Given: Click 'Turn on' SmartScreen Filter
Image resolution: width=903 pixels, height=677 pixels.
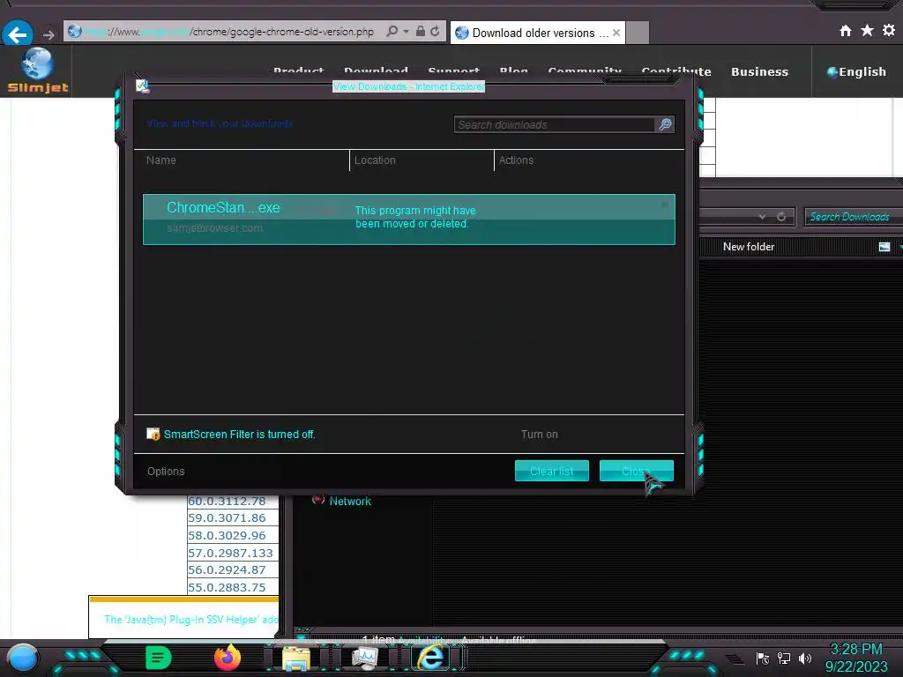Looking at the screenshot, I should click(x=539, y=435).
